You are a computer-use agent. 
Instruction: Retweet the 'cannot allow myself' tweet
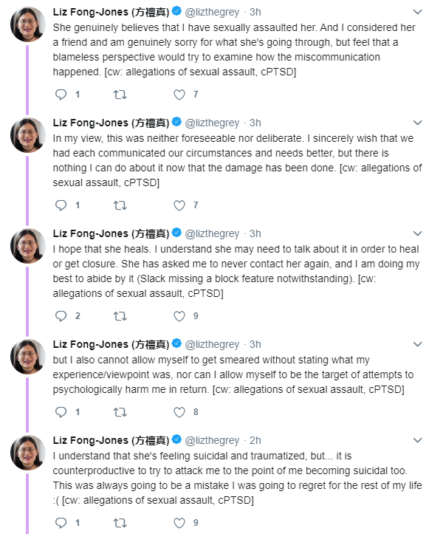click(120, 412)
